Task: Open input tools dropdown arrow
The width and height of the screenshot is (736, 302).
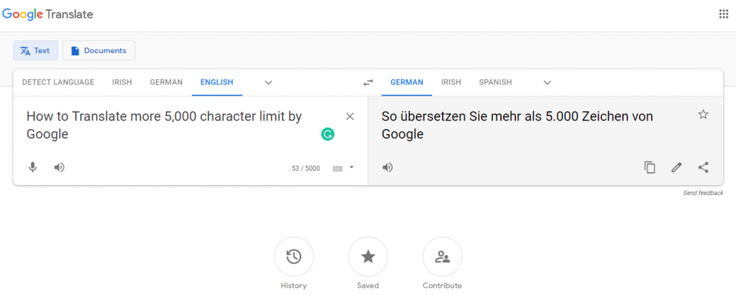Action: [x=351, y=167]
